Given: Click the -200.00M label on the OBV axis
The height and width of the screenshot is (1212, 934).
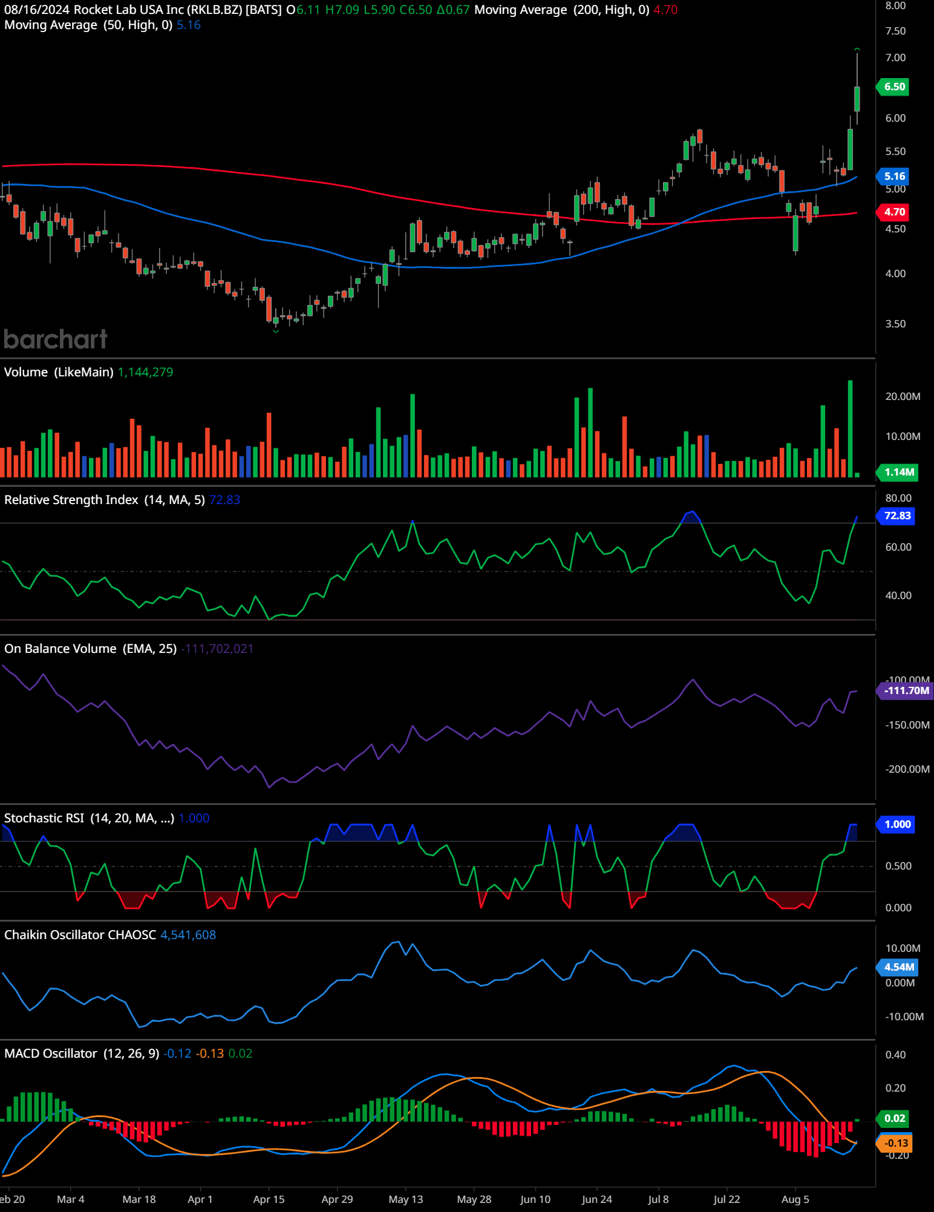Looking at the screenshot, I should (907, 769).
